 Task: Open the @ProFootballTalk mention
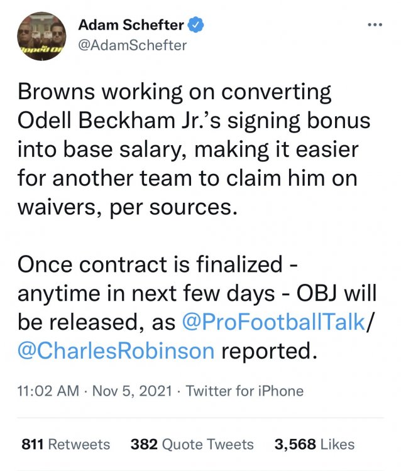pyautogui.click(x=273, y=322)
